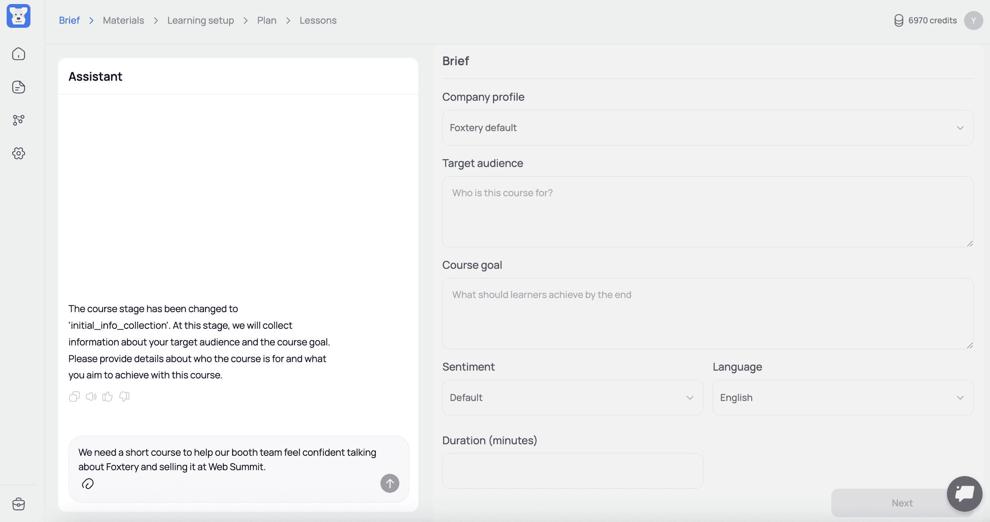990x522 pixels.
Task: Open the Home icon in sidebar
Action: 19,54
